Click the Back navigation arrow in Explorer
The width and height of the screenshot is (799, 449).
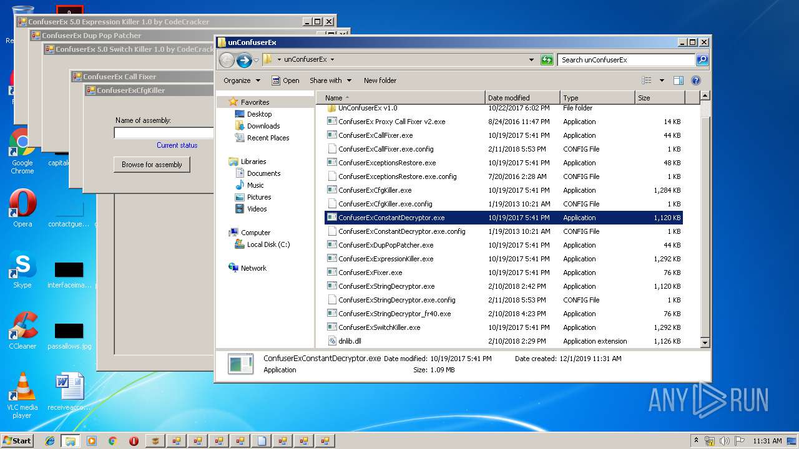(x=227, y=60)
